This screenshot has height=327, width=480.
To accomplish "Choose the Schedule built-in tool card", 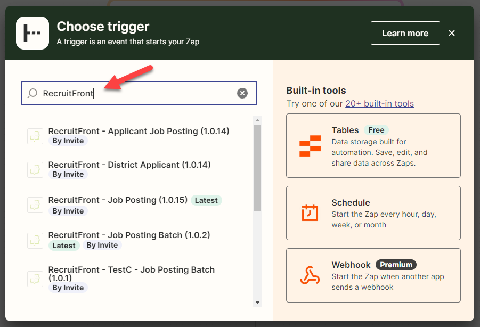I will [373, 213].
